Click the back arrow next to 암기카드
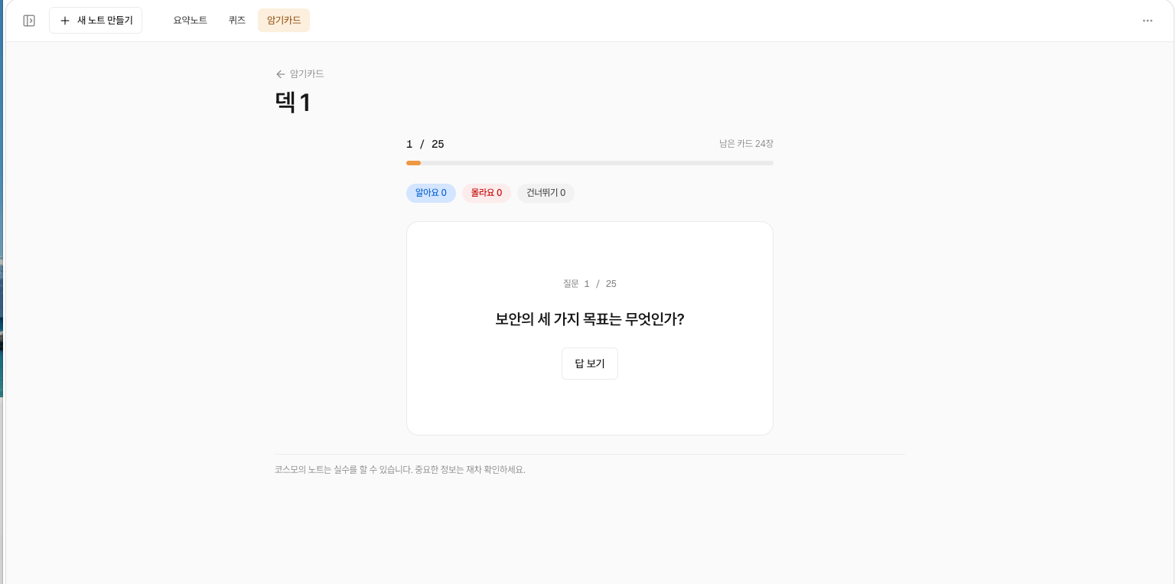1176x584 pixels. pyautogui.click(x=281, y=74)
